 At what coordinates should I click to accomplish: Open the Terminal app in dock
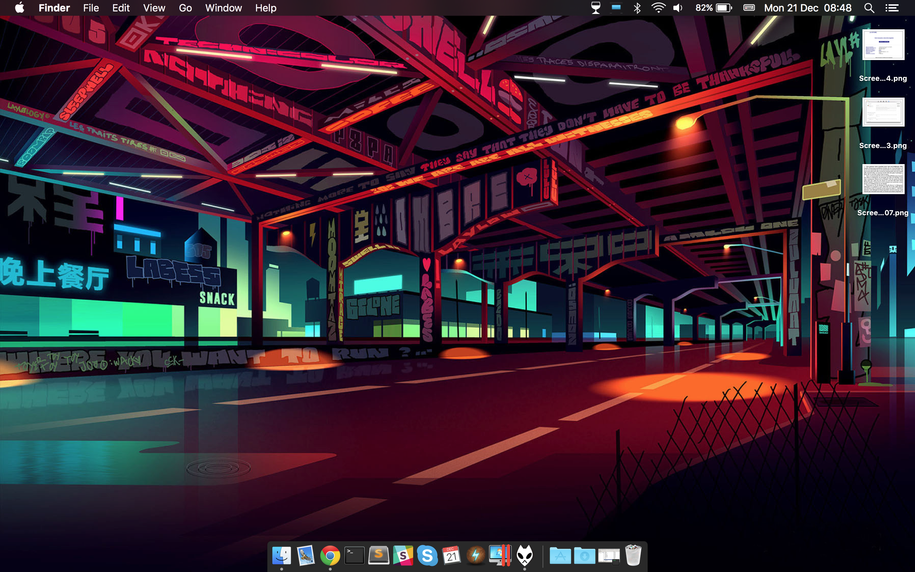pos(354,555)
